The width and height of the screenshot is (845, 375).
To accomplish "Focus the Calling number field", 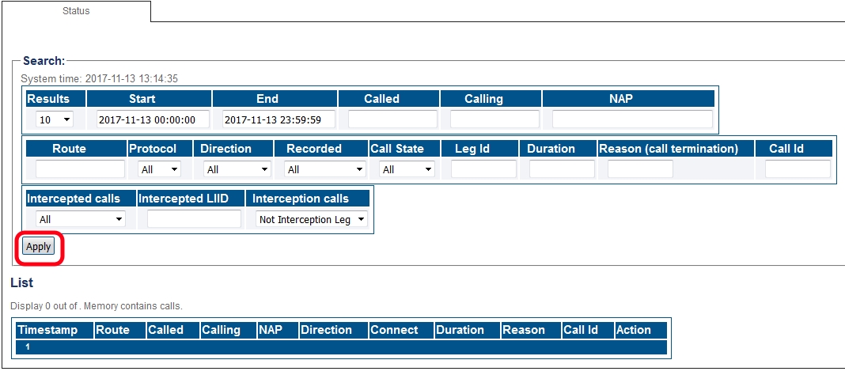I will point(494,119).
